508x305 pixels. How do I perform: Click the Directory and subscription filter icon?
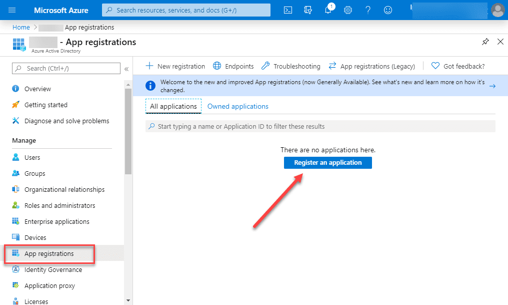pyautogui.click(x=308, y=10)
